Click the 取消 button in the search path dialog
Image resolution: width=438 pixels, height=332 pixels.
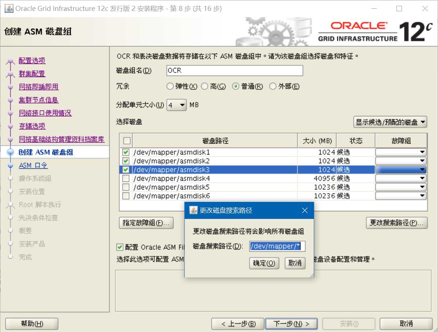coord(295,263)
